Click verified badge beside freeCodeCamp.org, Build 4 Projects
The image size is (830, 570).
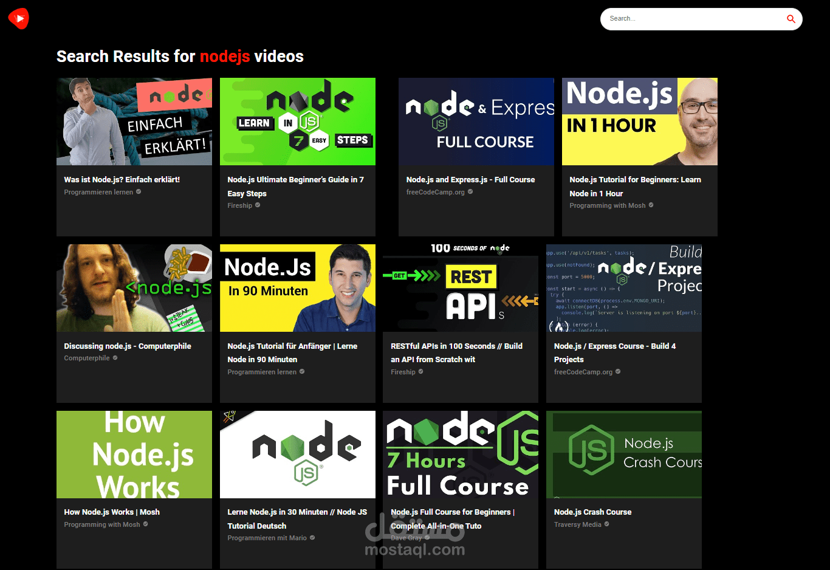[618, 371]
